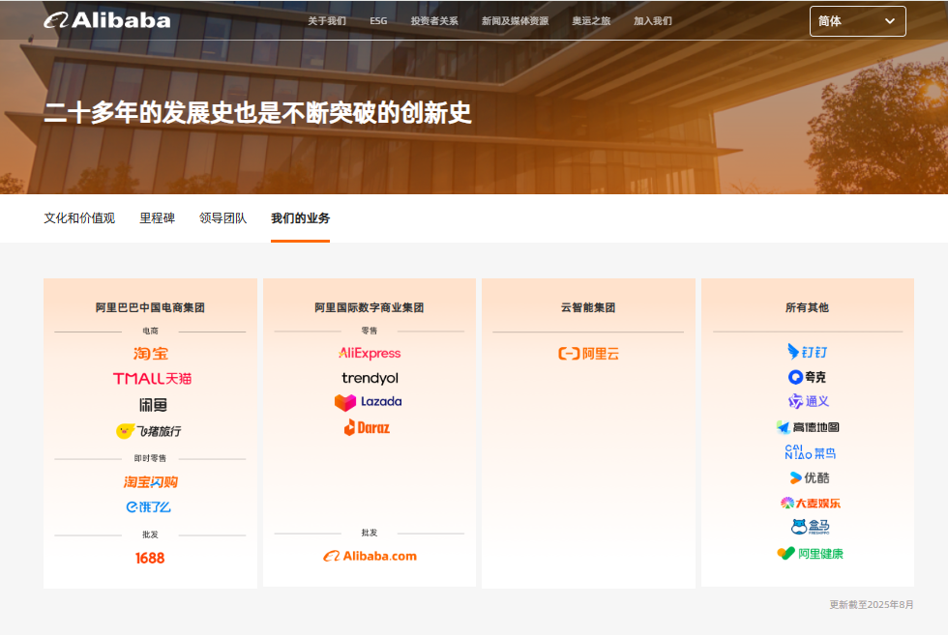This screenshot has width=948, height=635.
Task: Click the Daraz logo
Action: (367, 428)
